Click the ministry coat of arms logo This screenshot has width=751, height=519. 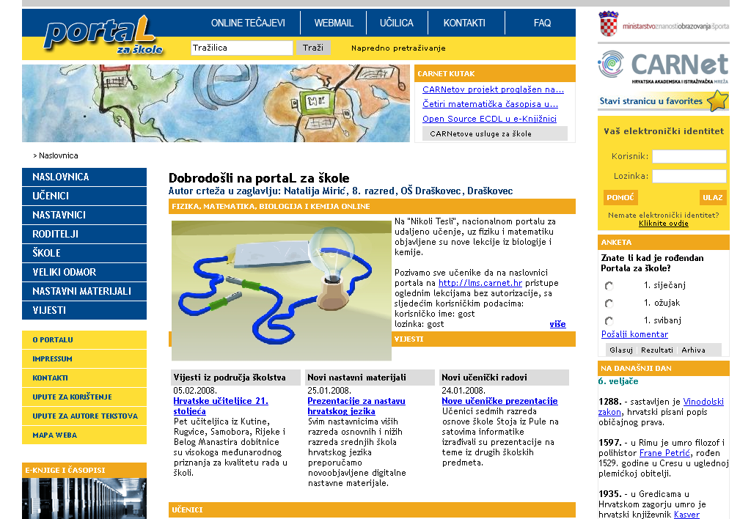[x=609, y=24]
